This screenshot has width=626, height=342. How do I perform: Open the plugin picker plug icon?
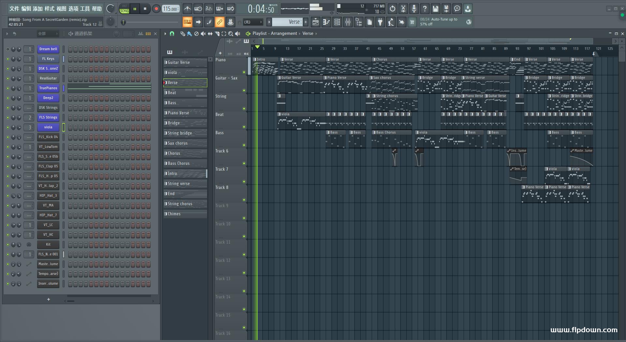point(380,22)
